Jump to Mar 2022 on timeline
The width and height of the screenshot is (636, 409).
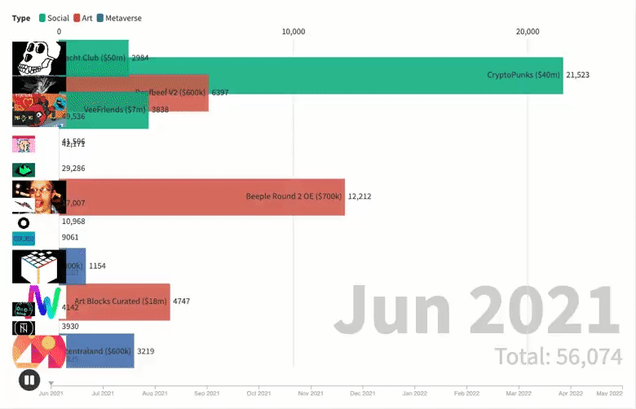point(519,394)
